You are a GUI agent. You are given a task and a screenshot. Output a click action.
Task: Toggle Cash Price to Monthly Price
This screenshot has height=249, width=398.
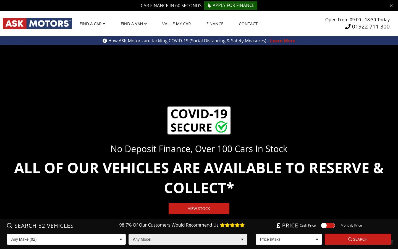coord(328,225)
